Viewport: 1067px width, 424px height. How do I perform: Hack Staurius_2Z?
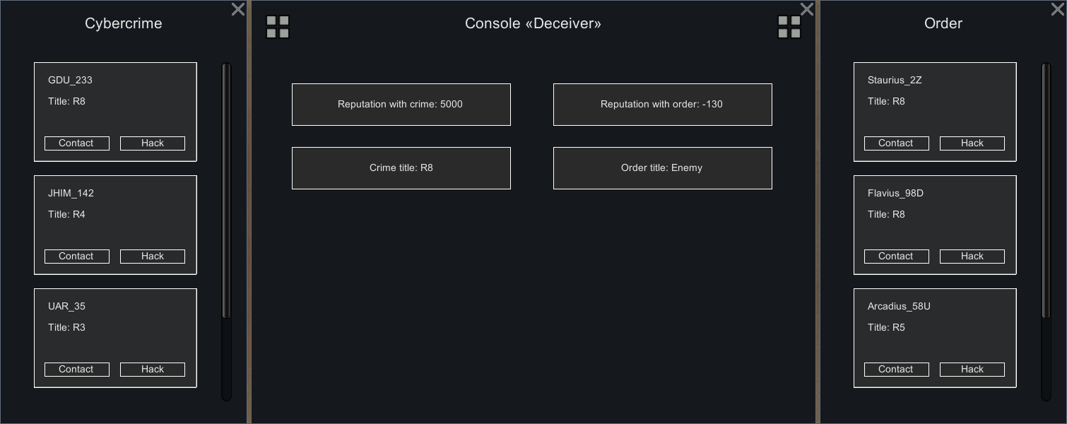972,143
